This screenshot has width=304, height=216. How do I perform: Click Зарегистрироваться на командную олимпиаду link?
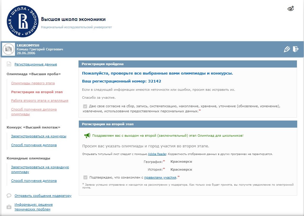pos(40,169)
